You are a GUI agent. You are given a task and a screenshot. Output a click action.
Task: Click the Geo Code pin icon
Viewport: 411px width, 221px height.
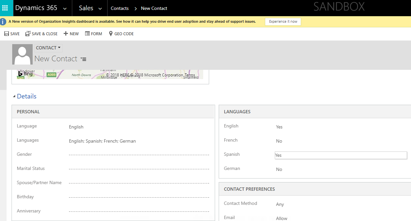(111, 34)
